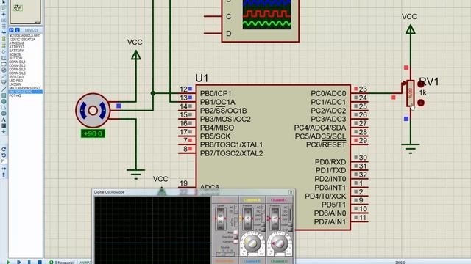Click the X-Mirror flip icon
This screenshot has height=264, width=471.
click(x=4, y=169)
